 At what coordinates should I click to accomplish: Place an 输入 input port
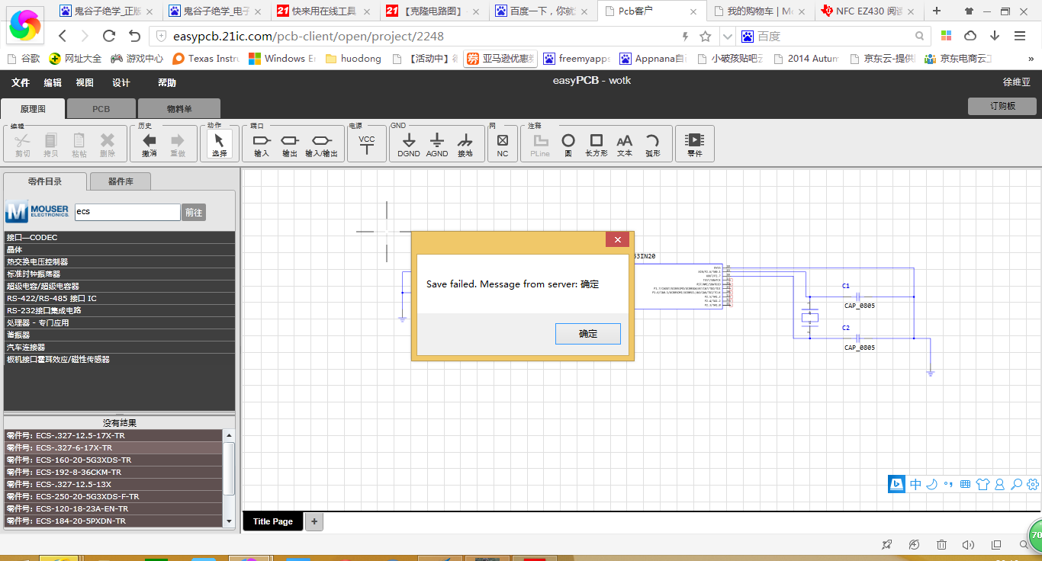coord(262,143)
